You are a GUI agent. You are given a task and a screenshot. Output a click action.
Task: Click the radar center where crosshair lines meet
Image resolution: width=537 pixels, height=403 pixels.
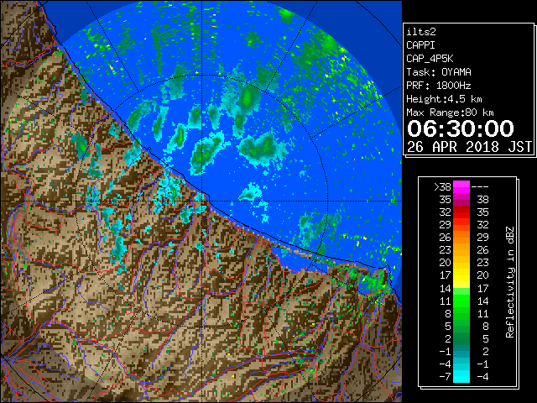point(202,201)
